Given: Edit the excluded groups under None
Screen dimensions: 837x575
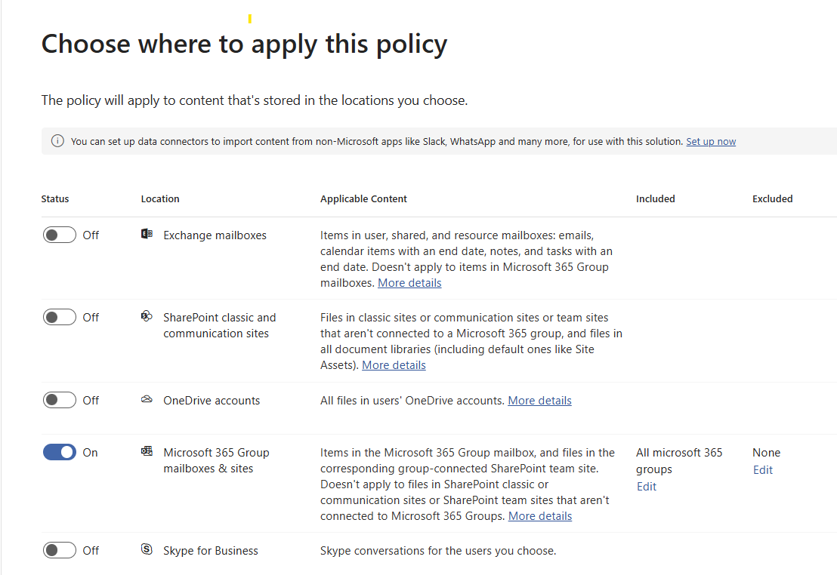Looking at the screenshot, I should [x=763, y=470].
